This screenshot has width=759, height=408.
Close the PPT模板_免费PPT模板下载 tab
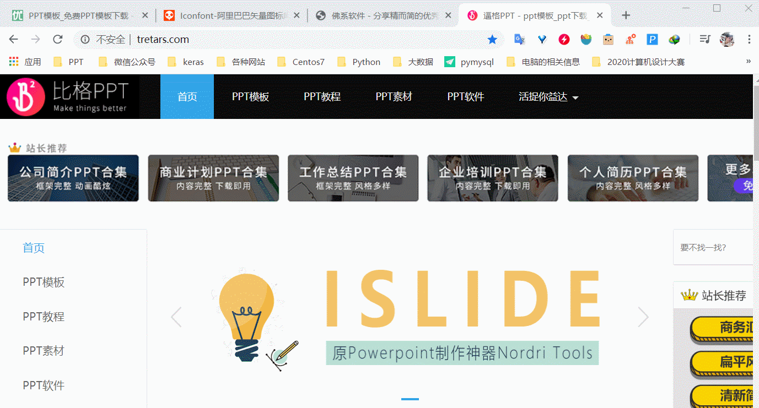[145, 15]
